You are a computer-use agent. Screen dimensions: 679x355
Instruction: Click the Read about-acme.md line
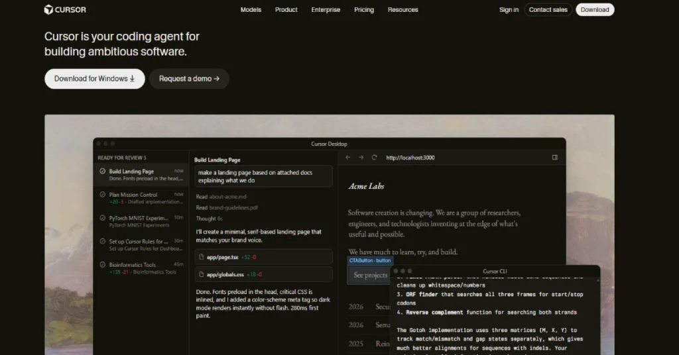tap(221, 197)
